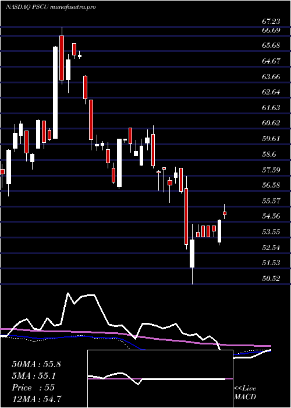This screenshot has height=408, width=291.
Task: Click the 57.59 price axis label
Action: click(271, 170)
